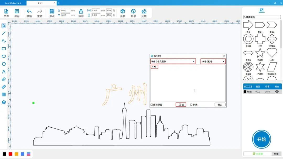283x159 pixels.
Task: Choose the red color swatch
Action: point(10,154)
